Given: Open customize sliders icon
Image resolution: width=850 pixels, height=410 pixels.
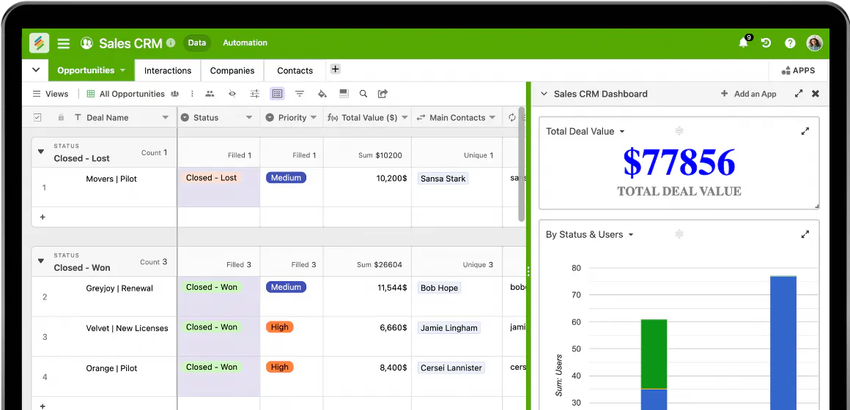Looking at the screenshot, I should pos(255,94).
